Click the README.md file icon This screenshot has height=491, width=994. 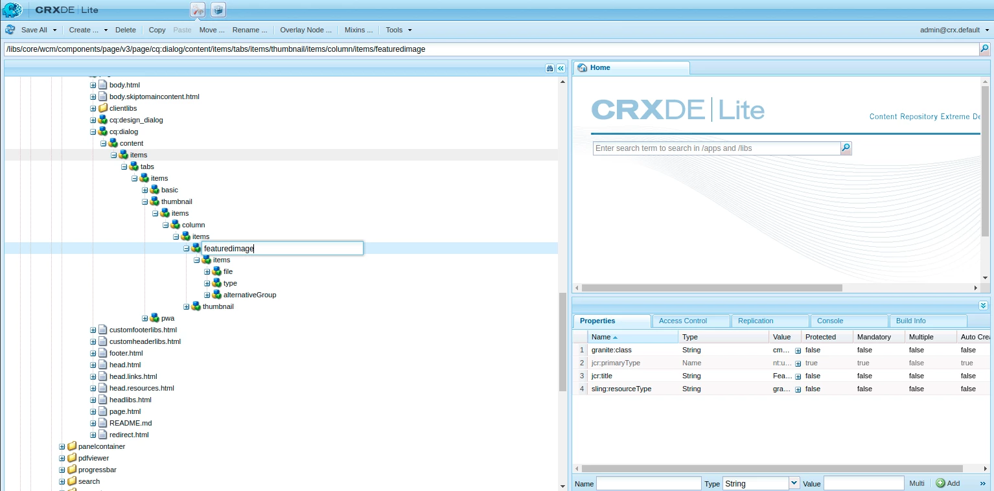pyautogui.click(x=102, y=423)
